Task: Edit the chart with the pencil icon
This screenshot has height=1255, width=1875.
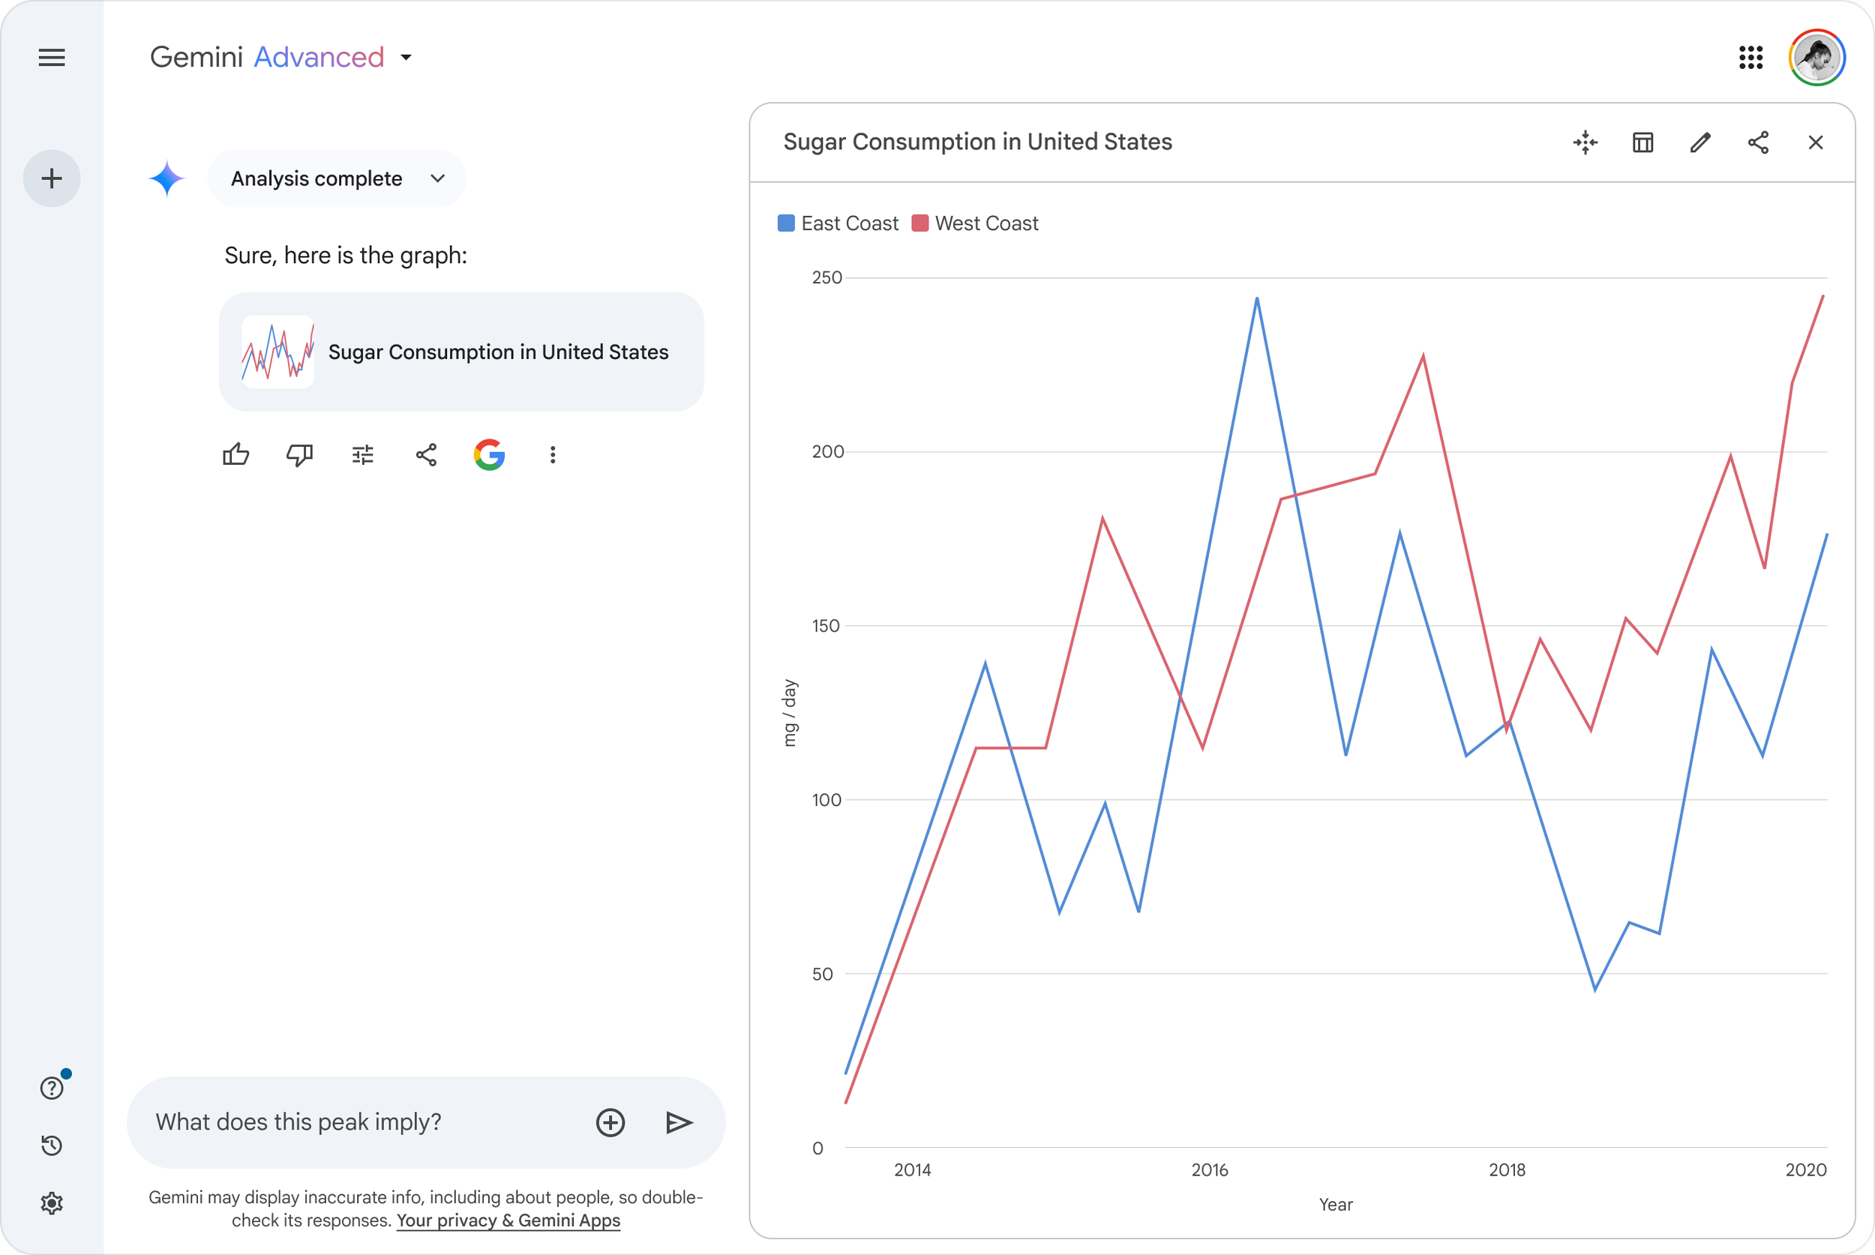Action: (1700, 142)
